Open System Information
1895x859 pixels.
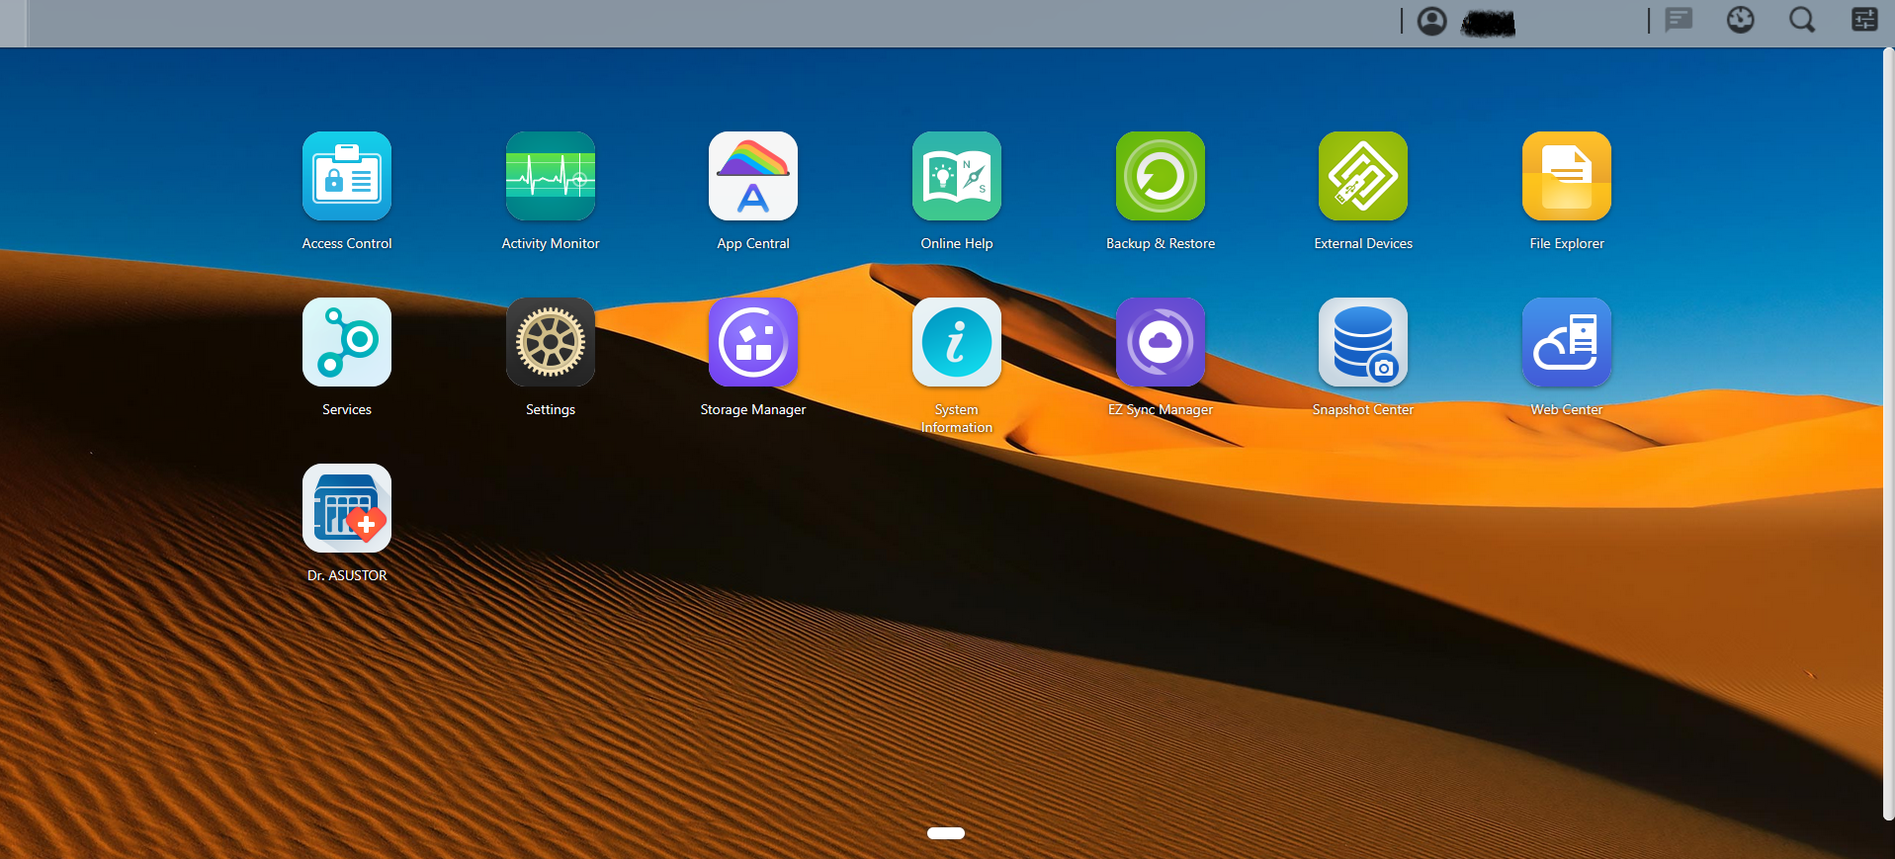point(957,342)
